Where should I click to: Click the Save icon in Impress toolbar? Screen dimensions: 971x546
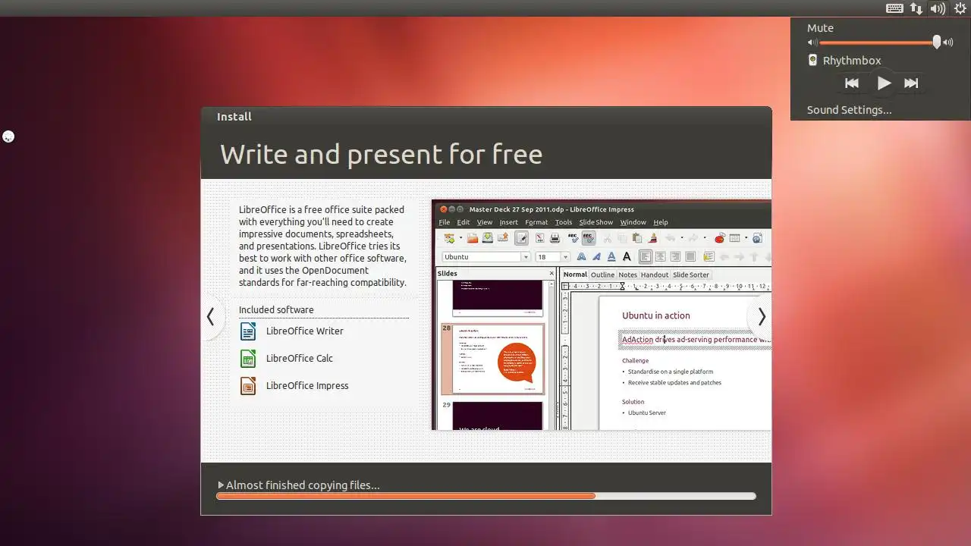click(x=488, y=238)
